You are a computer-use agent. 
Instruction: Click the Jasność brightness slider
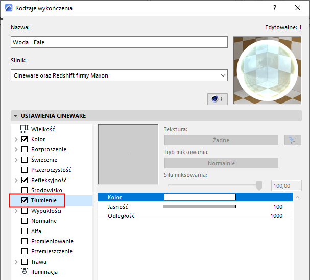[200, 207]
